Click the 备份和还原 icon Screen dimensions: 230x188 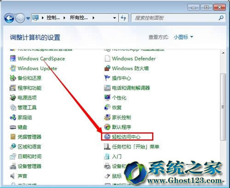pos(13,78)
